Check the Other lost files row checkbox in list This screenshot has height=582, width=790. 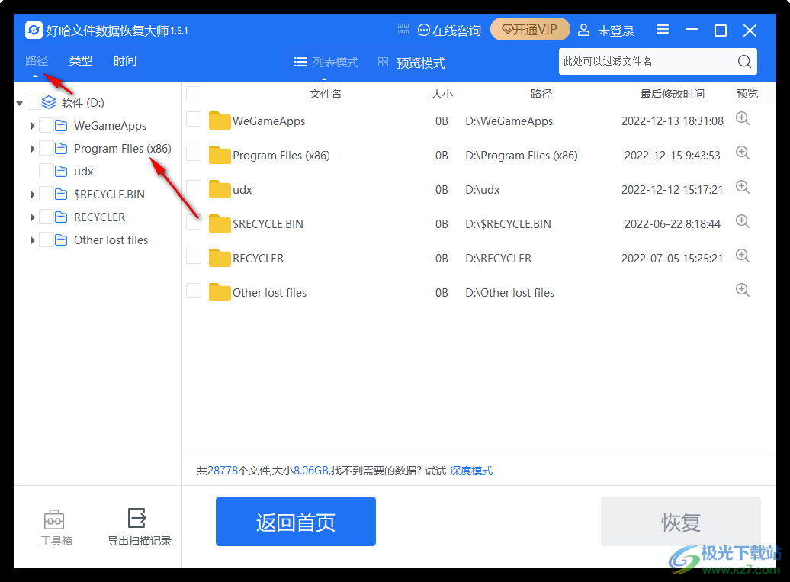click(x=194, y=291)
